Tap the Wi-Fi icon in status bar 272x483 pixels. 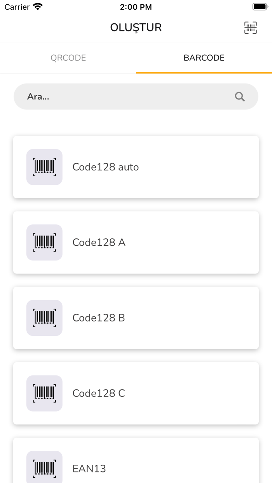tap(36, 6)
